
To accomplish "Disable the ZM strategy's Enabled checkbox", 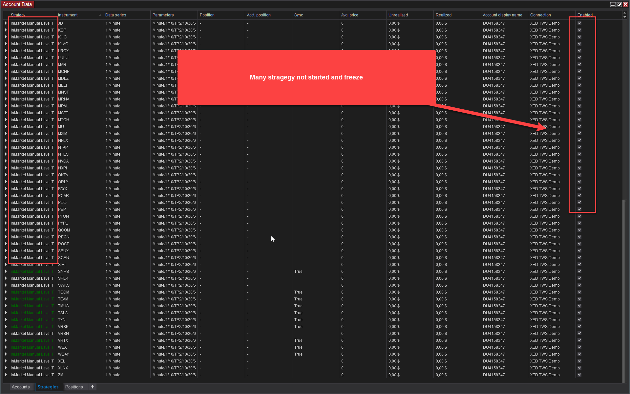I will [x=579, y=375].
